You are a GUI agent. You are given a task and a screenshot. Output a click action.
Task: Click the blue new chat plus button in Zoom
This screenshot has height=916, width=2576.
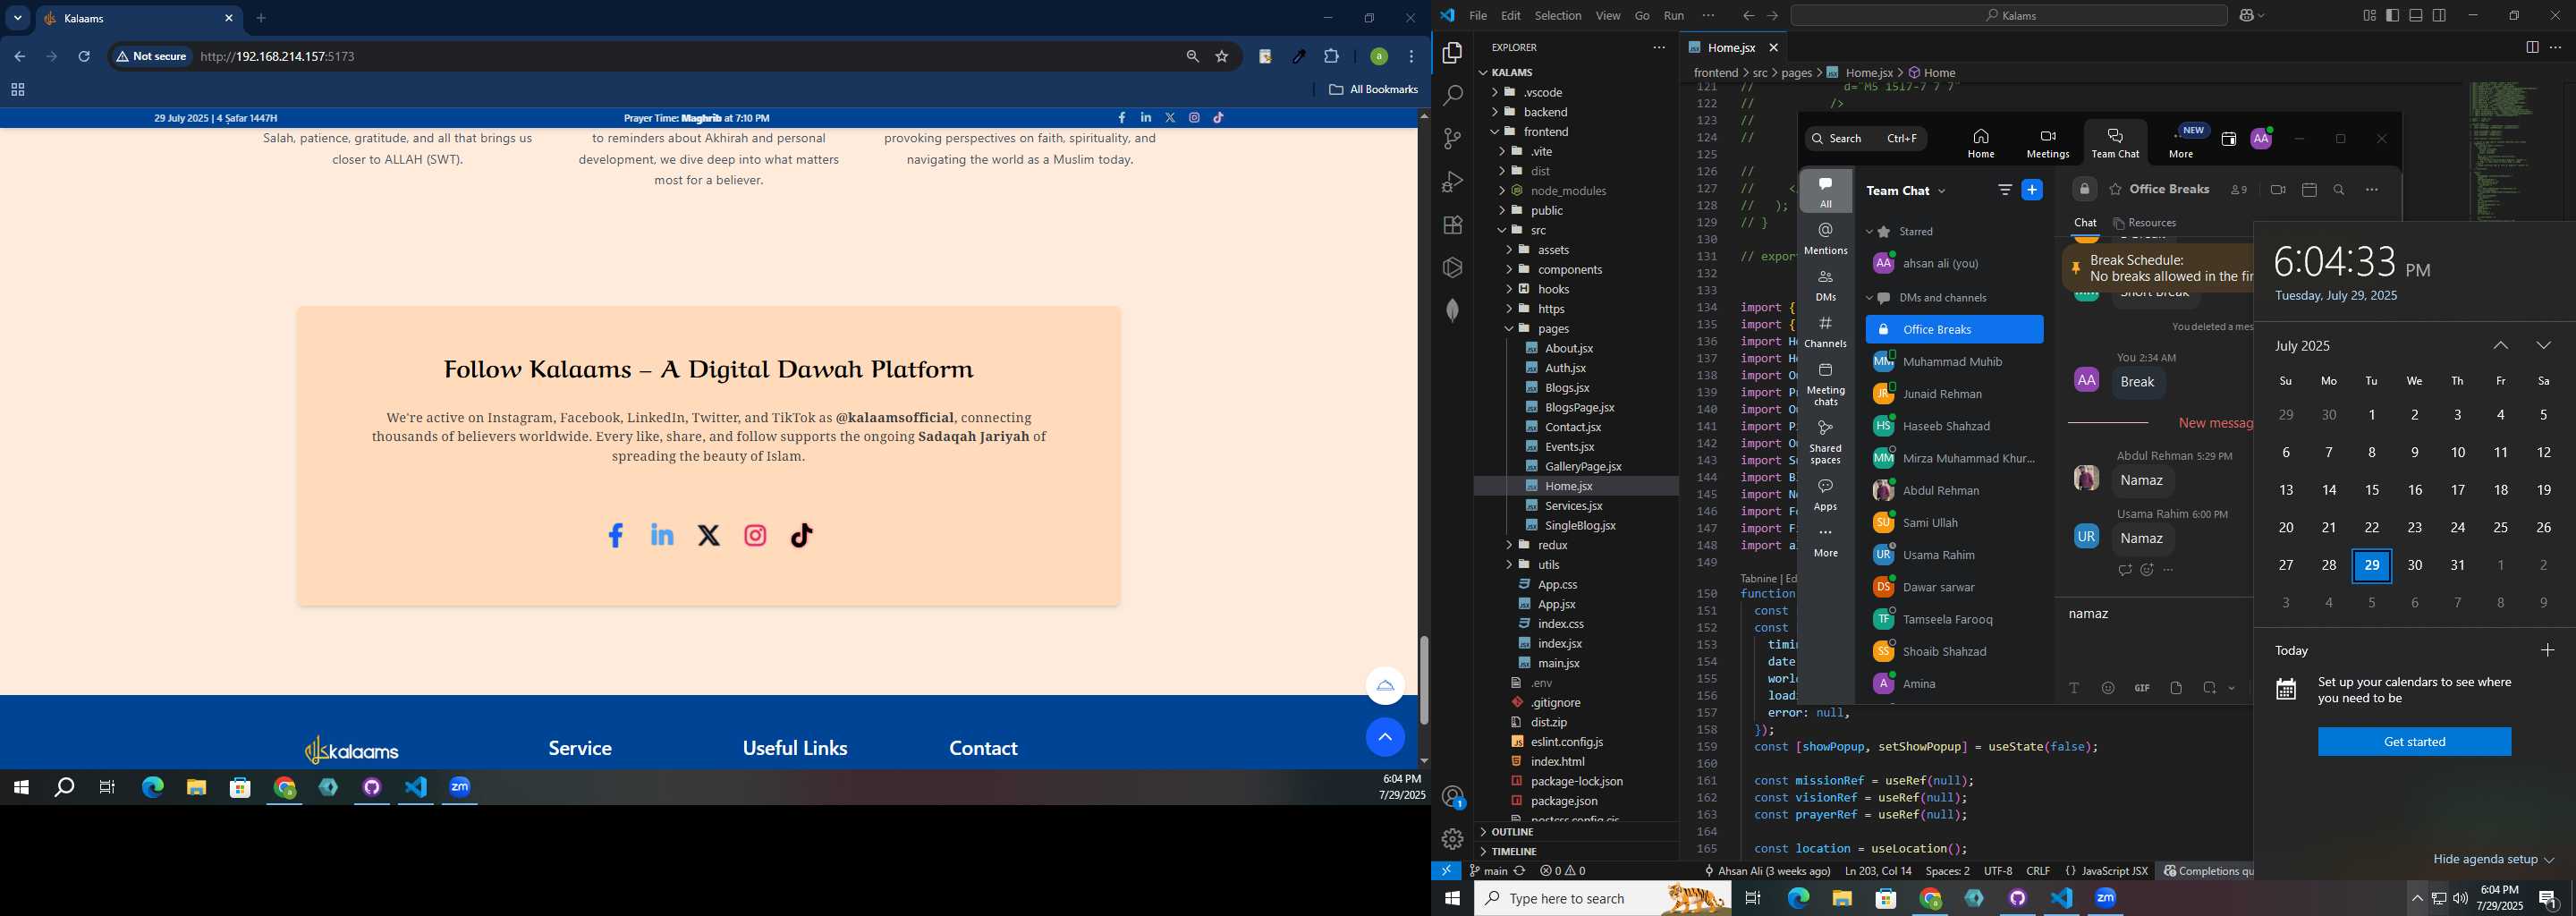[2032, 190]
